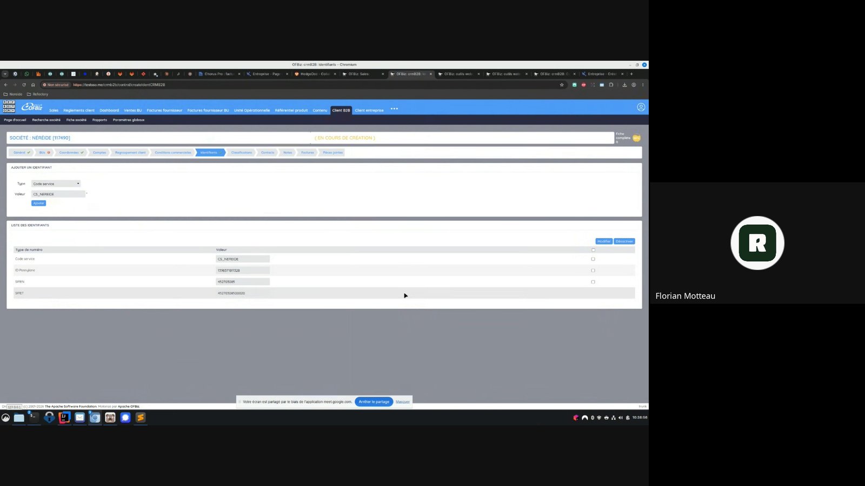Click the volume icon in system tray

point(620,417)
